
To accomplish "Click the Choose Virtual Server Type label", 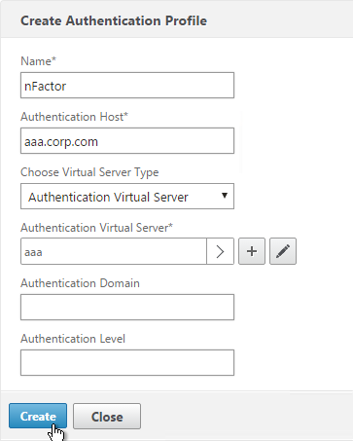I will click(x=89, y=172).
